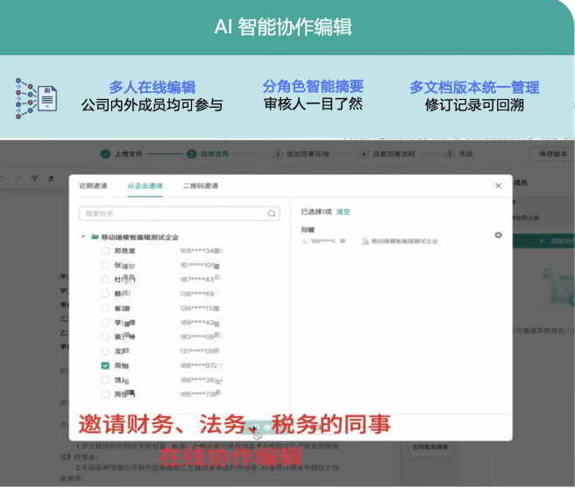Check the box for 郑良嵐
Screen dimensions: 575x488
[105, 251]
